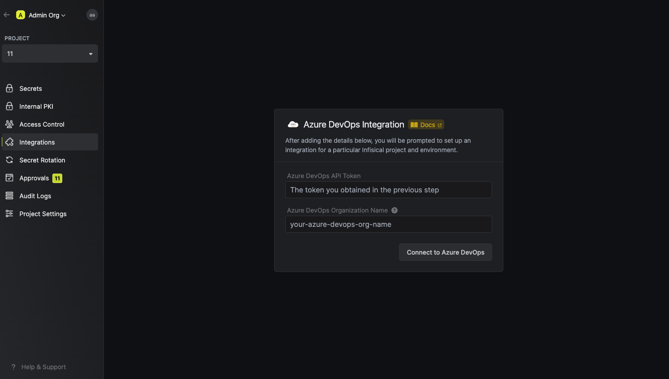Click the Integrations puzzle icon

click(x=9, y=142)
